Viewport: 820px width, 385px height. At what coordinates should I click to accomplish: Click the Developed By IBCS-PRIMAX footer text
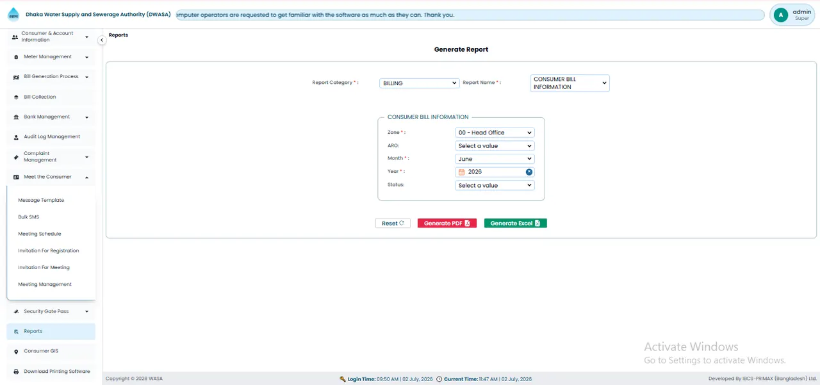[x=762, y=379]
